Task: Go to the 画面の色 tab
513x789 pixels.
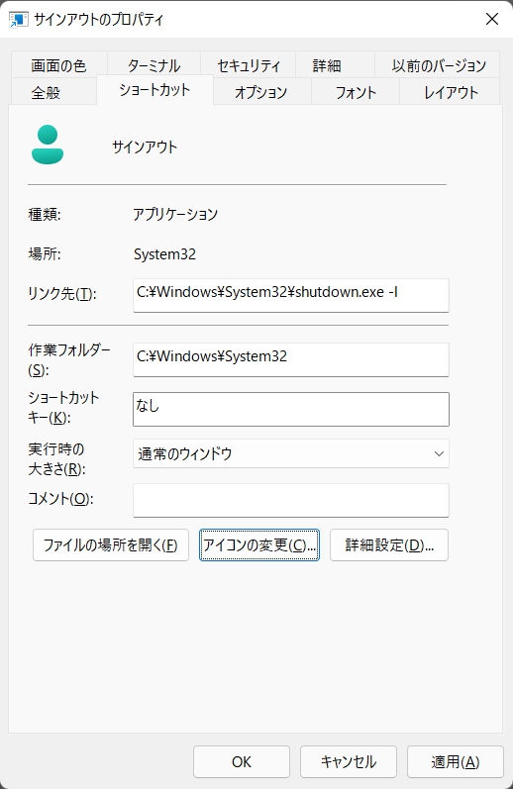Action: tap(58, 65)
